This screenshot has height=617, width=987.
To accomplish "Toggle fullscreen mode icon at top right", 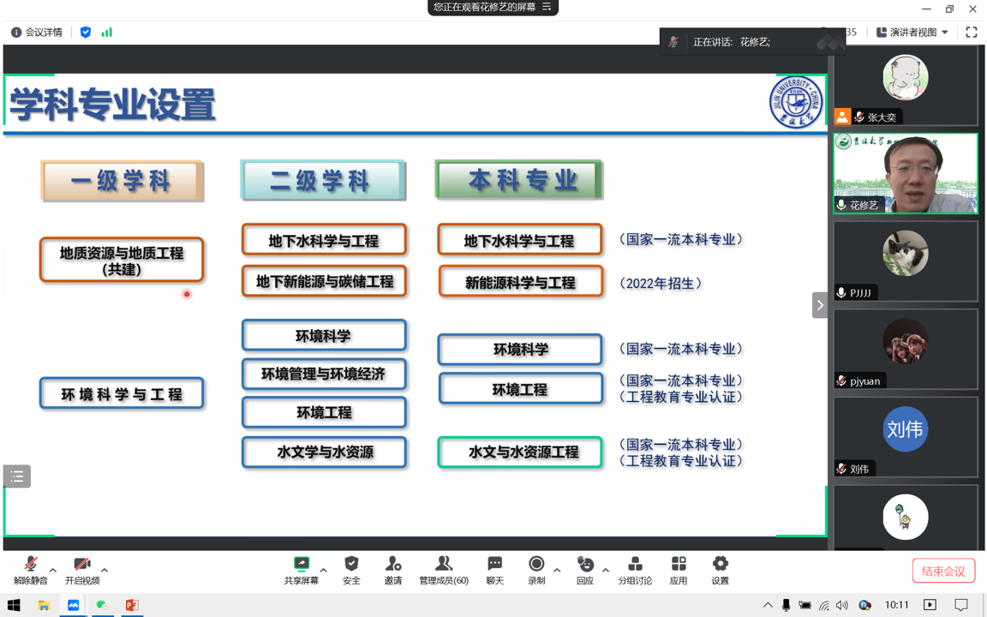I will coord(972,33).
